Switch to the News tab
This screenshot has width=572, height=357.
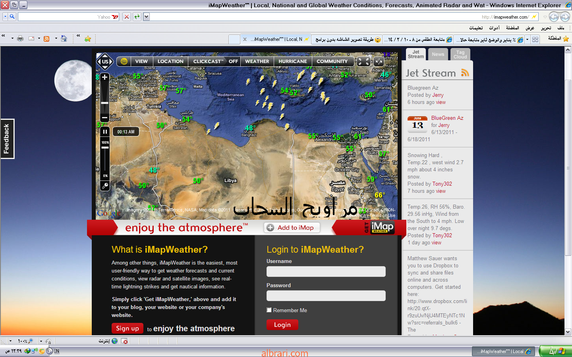438,54
